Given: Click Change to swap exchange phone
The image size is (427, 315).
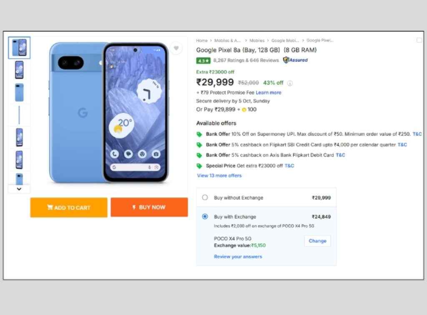Looking at the screenshot, I should coord(317,241).
